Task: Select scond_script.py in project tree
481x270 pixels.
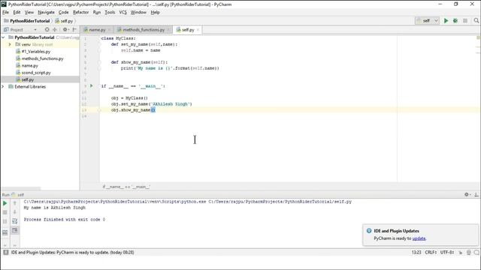Action: 36,73
